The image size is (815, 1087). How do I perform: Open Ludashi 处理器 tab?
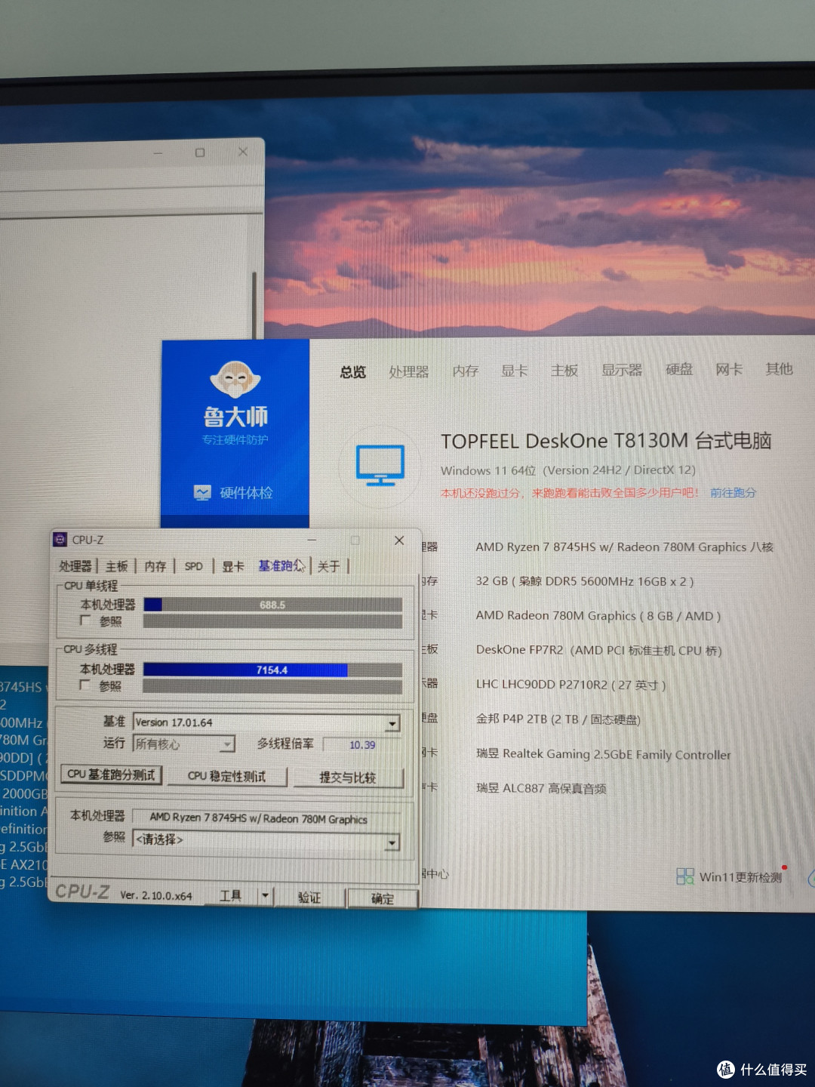[x=409, y=371]
